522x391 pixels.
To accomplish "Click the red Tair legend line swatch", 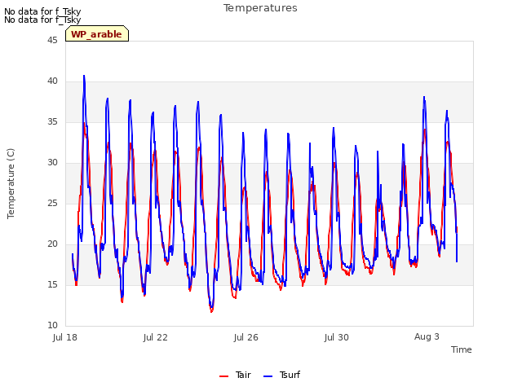I will 223,376.
